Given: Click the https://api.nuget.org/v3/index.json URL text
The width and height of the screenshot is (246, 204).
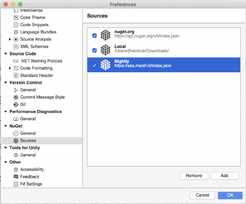Looking at the screenshot, I should (147, 36).
